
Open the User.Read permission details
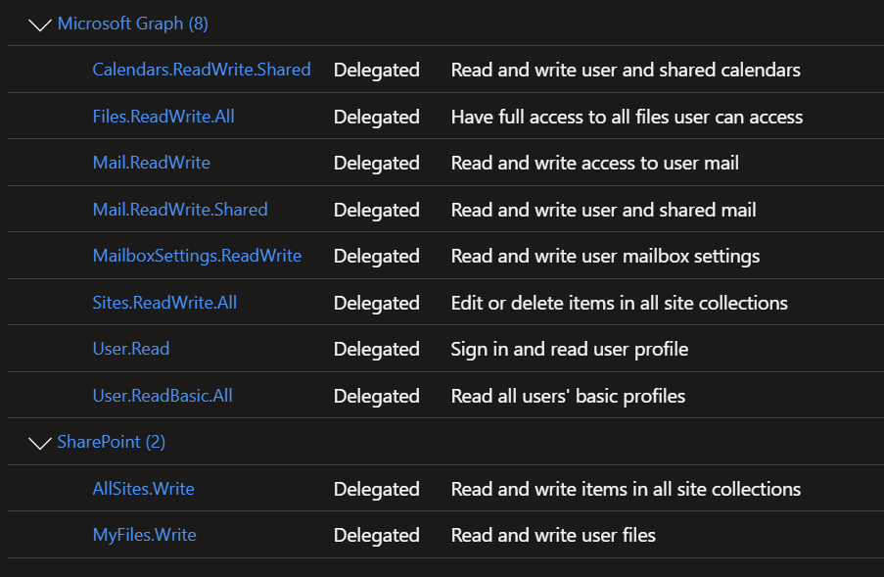tap(131, 349)
